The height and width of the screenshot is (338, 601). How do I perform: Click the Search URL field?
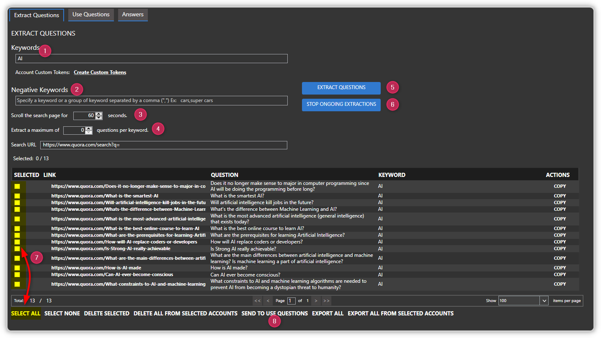pos(164,145)
